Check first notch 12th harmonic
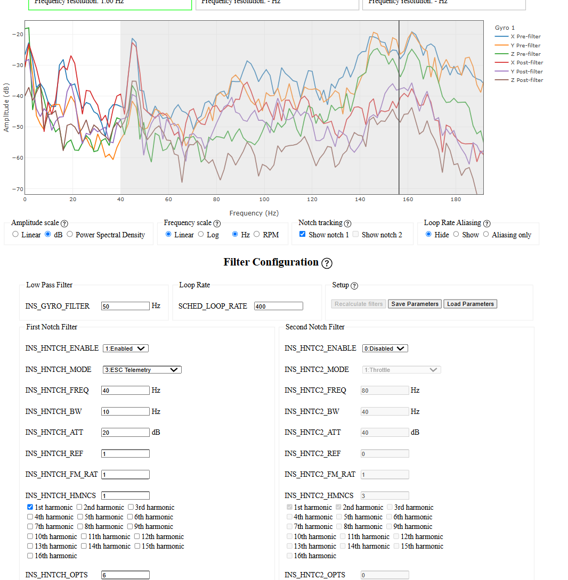The height and width of the screenshot is (580, 568). pos(137,536)
